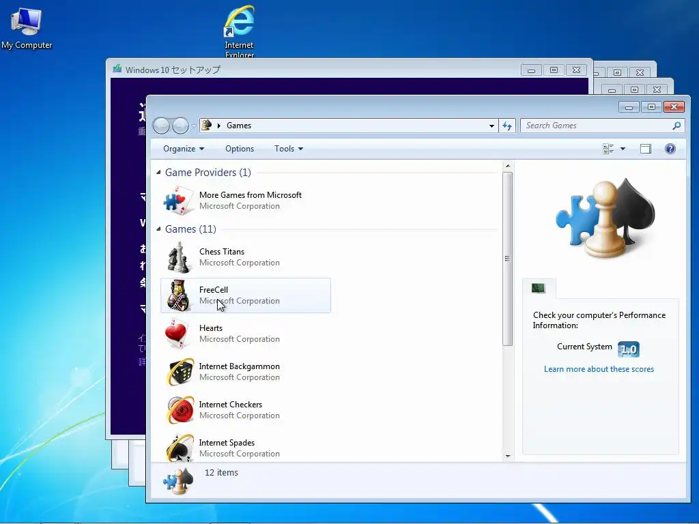Open the Tools menu
The height and width of the screenshot is (524, 699).
pos(289,149)
